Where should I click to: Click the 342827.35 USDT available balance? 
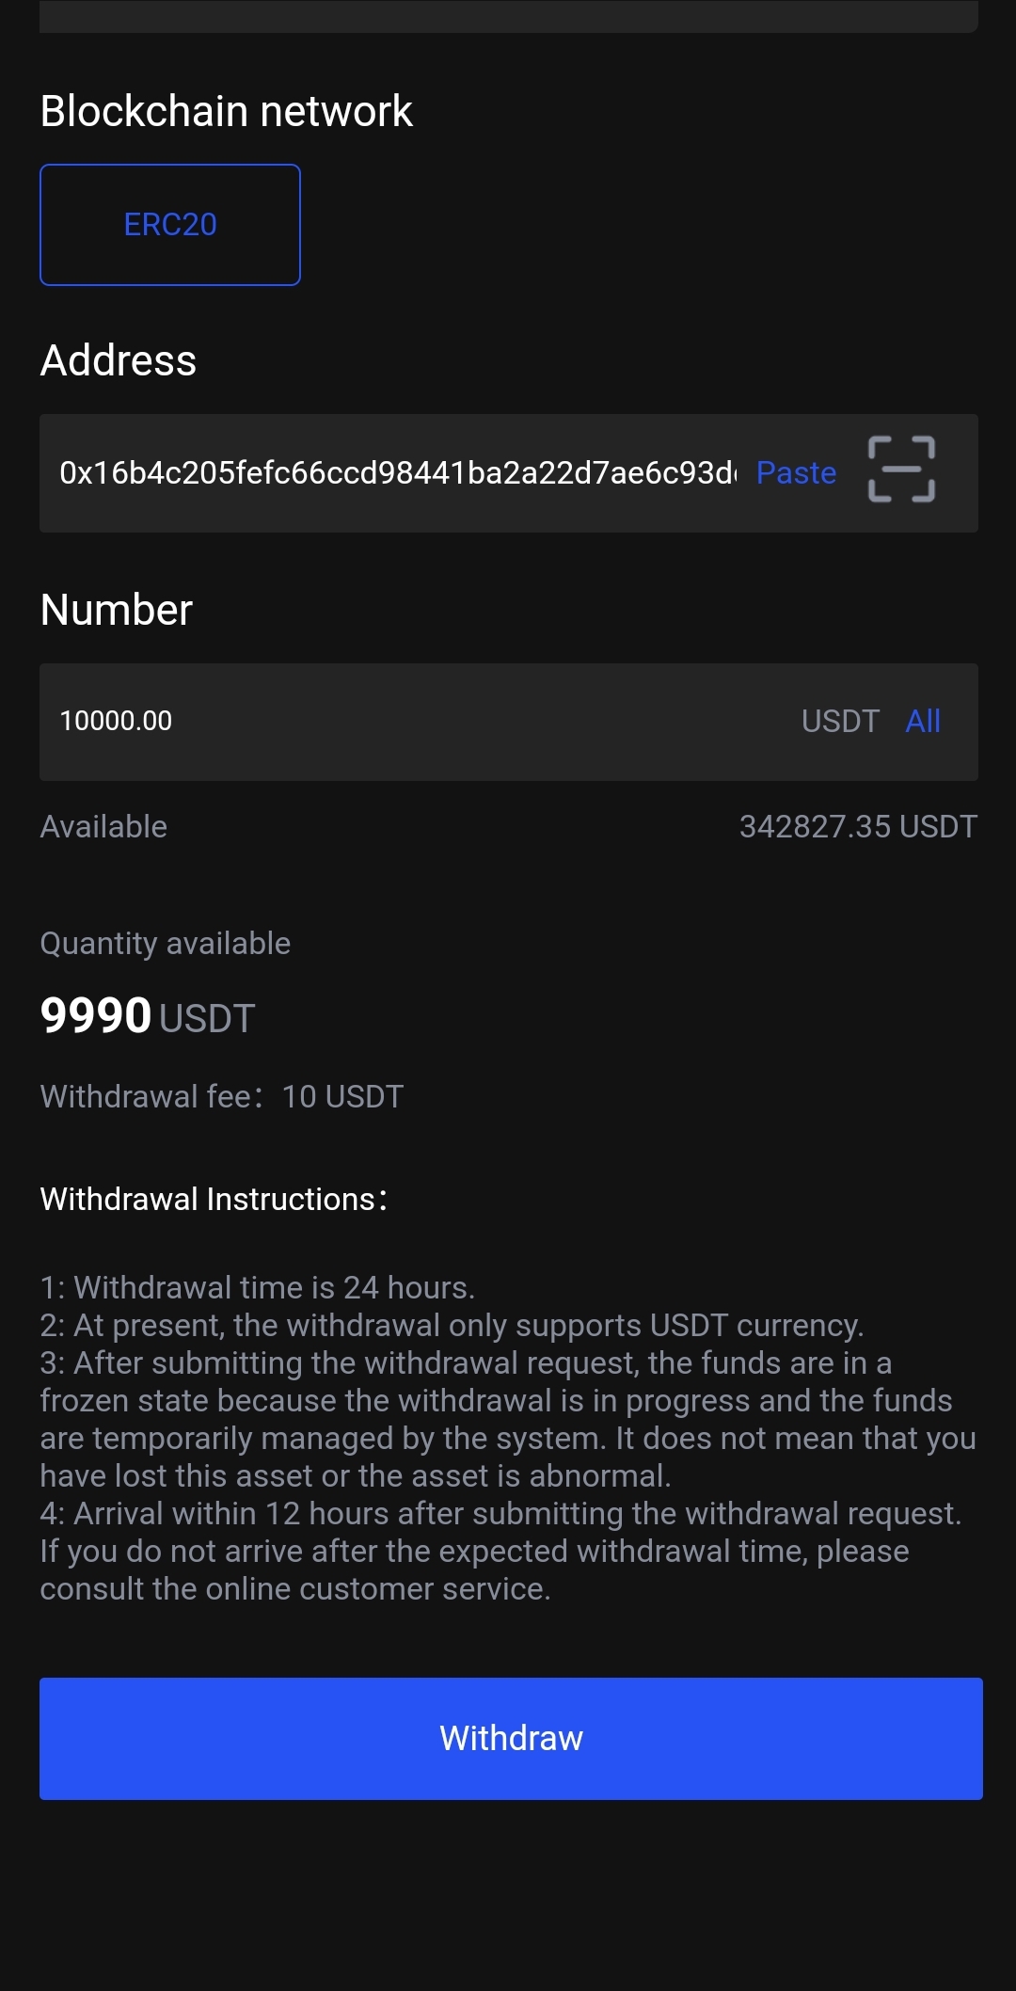(x=858, y=826)
